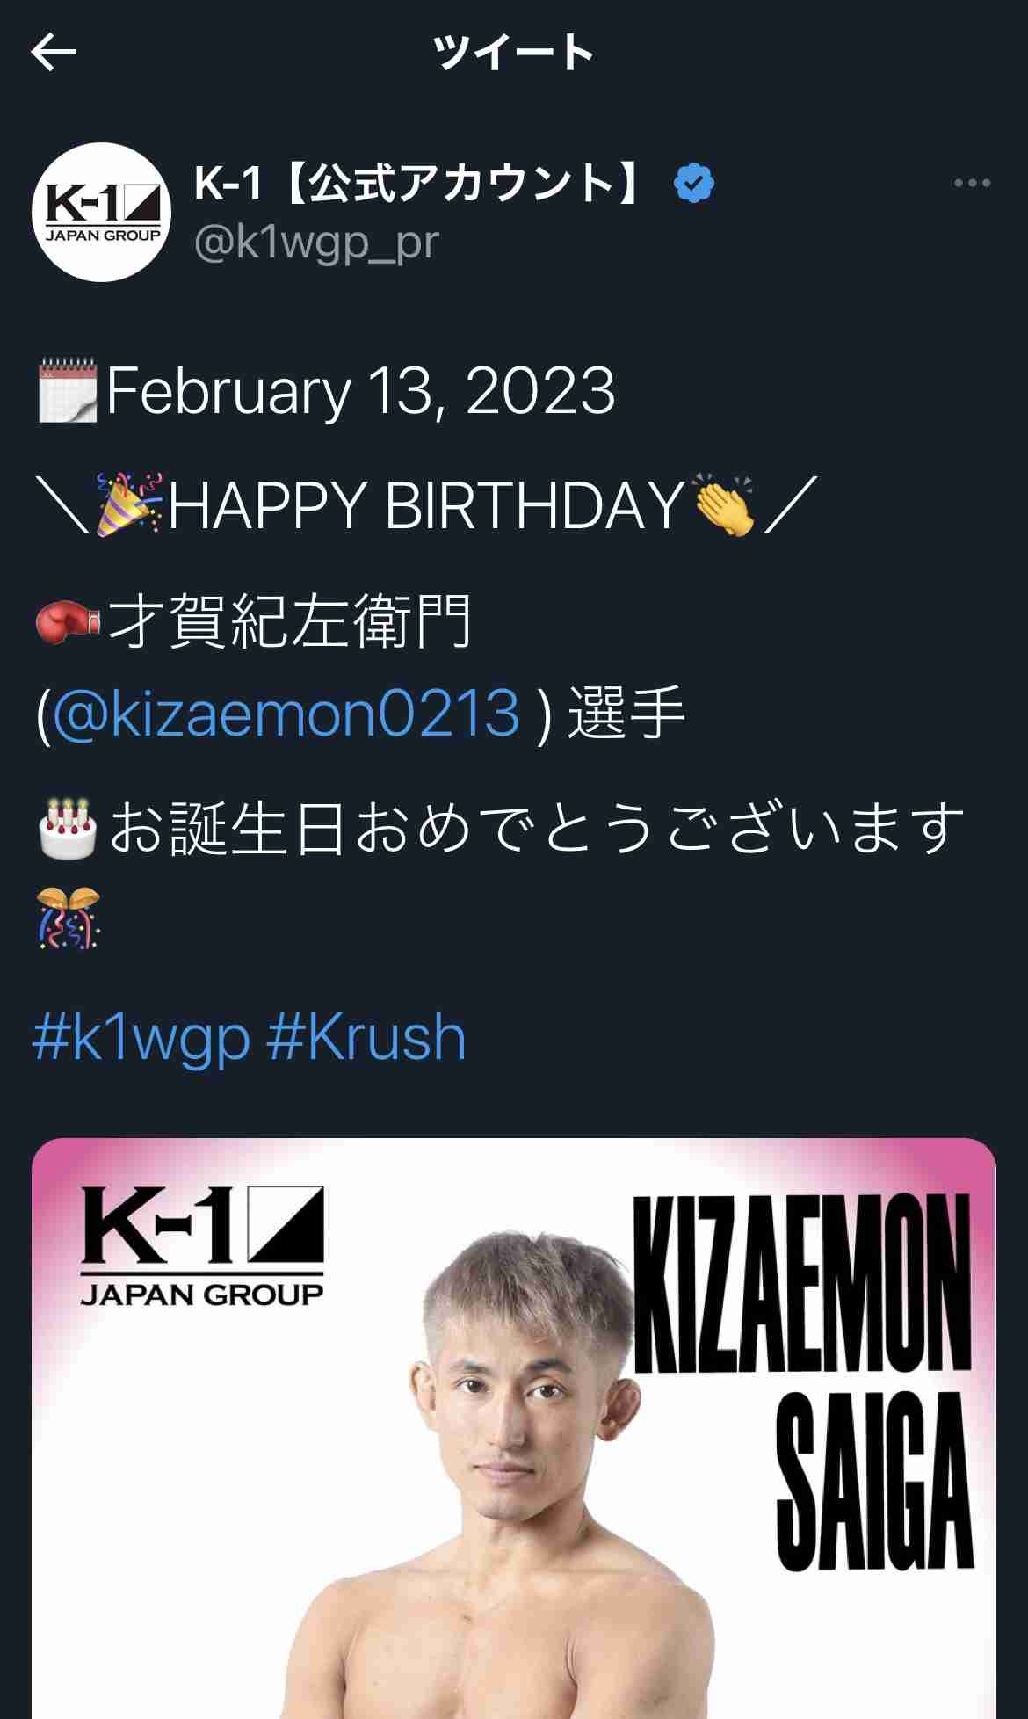Tap the back arrow icon
This screenshot has height=1719, width=1028.
[54, 53]
